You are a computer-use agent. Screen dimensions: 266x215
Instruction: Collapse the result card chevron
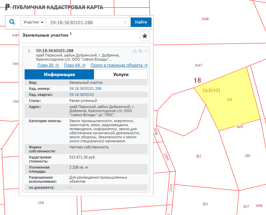145,51
